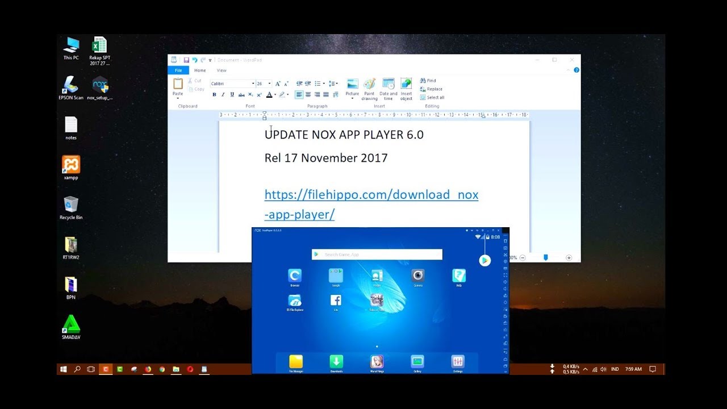This screenshot has width=727, height=409.
Task: Open the Customize Quick Access Toolbar dropdown
Action: pyautogui.click(x=210, y=60)
